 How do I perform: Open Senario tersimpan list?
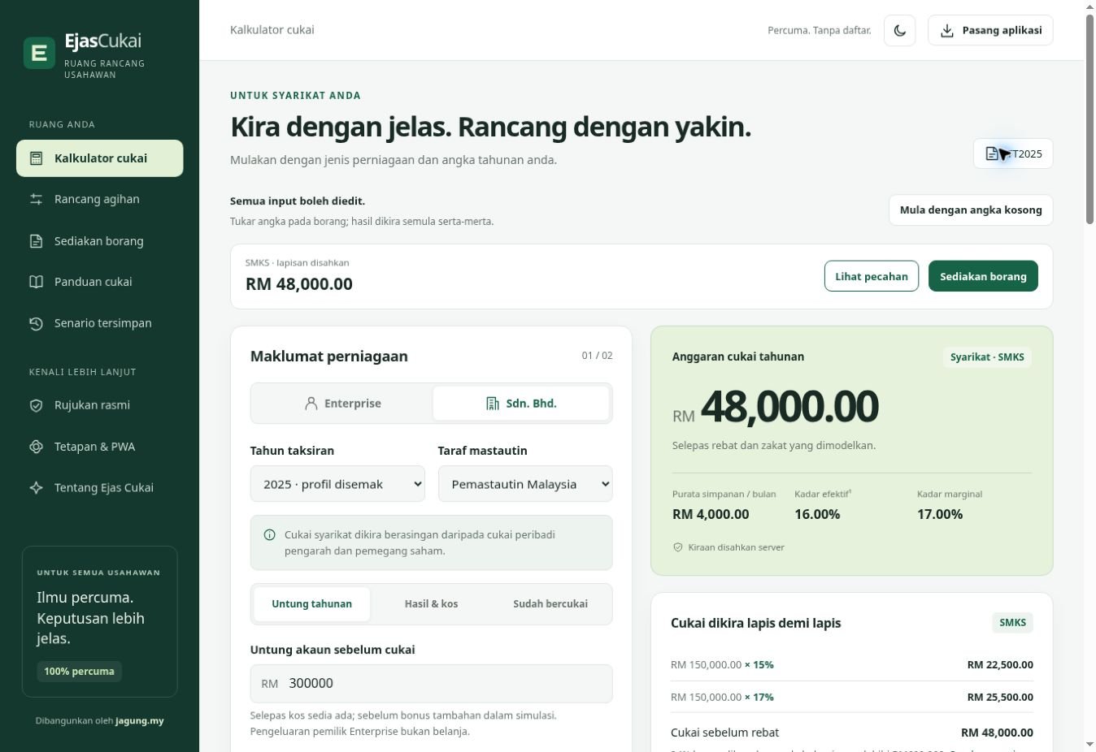coord(100,323)
